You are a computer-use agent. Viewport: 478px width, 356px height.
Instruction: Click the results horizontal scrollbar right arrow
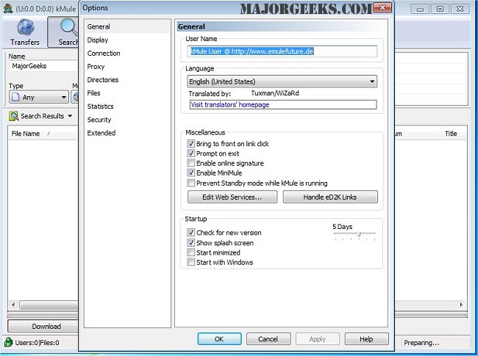coord(461,305)
